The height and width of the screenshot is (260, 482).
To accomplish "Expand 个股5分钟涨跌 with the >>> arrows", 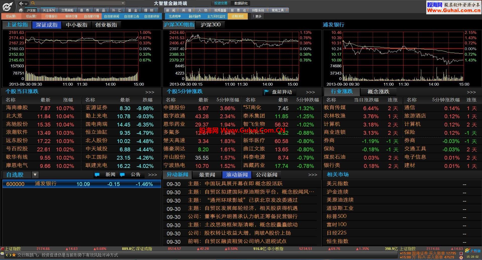I will [x=311, y=92].
